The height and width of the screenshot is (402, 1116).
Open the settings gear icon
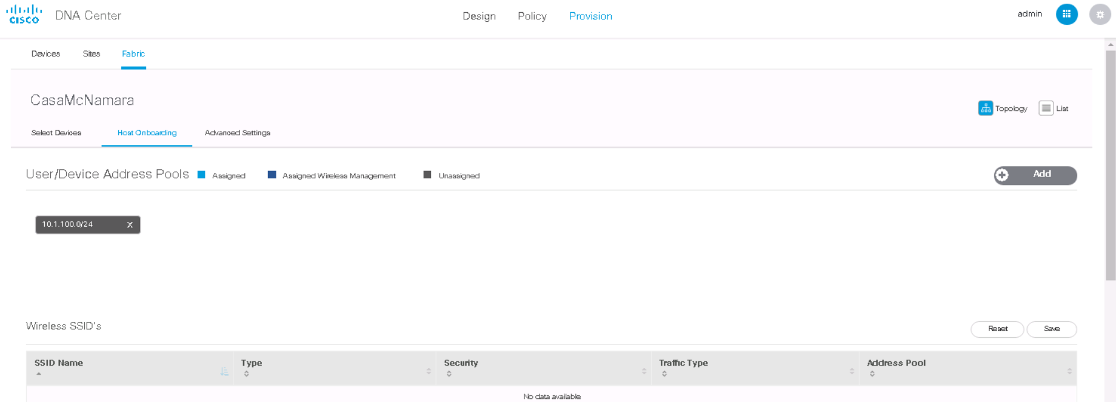coord(1100,14)
